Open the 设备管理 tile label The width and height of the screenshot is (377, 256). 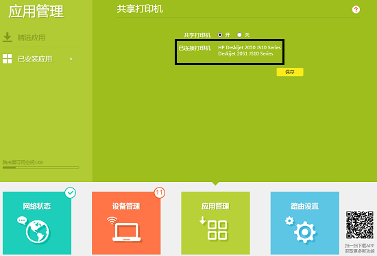click(x=126, y=206)
